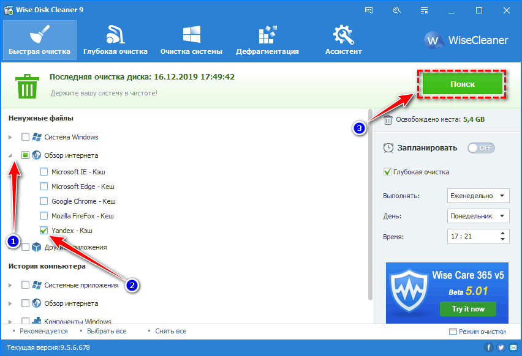The width and height of the screenshot is (522, 356).
Task: Uncheck the Yandex - Кэш checkbox
Action: point(44,231)
